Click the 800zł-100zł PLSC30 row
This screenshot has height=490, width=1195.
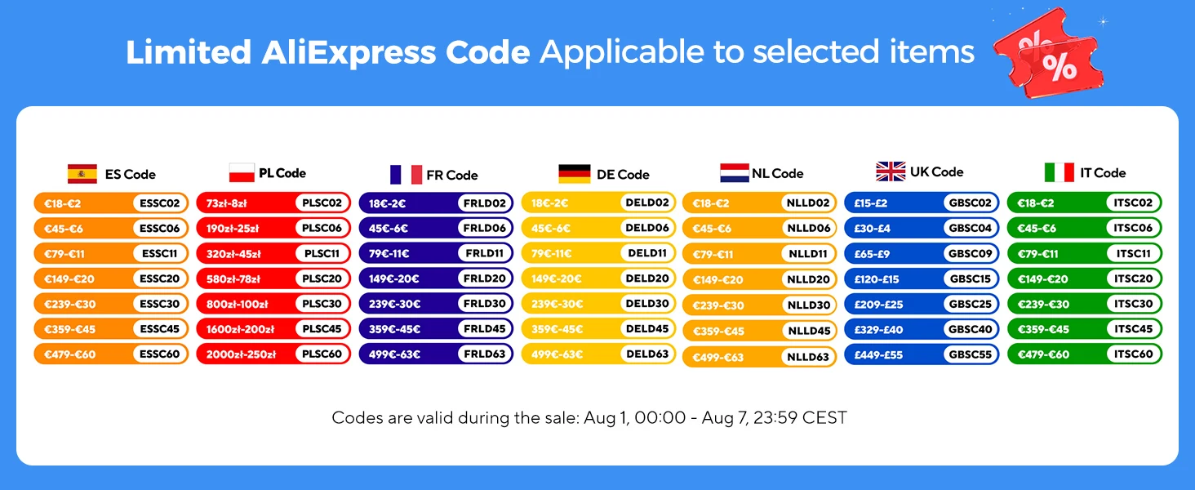coord(273,304)
